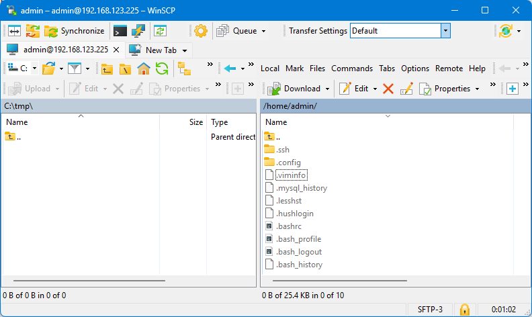The image size is (532, 317).
Task: Click the local directory tree icon
Action: pos(184,69)
